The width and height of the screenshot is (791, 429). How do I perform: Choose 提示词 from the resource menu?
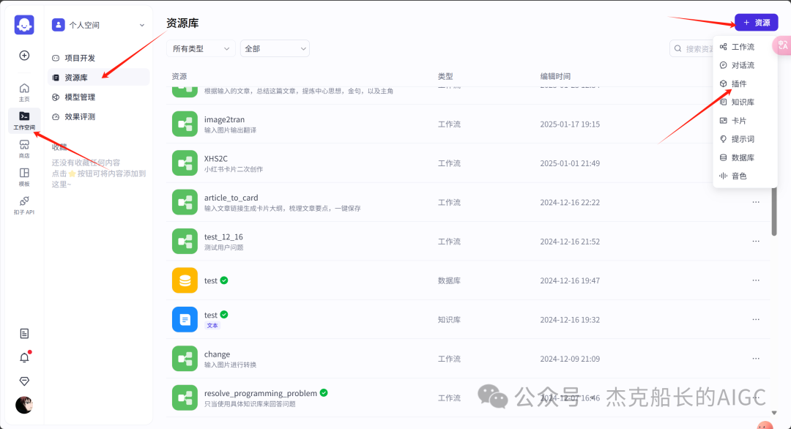pyautogui.click(x=745, y=139)
